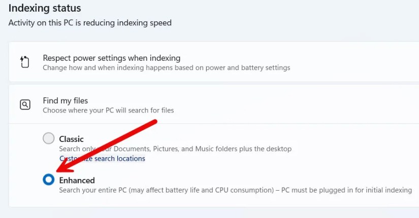Select the Enhanced radio button
This screenshot has width=419, height=218.
pos(48,179)
